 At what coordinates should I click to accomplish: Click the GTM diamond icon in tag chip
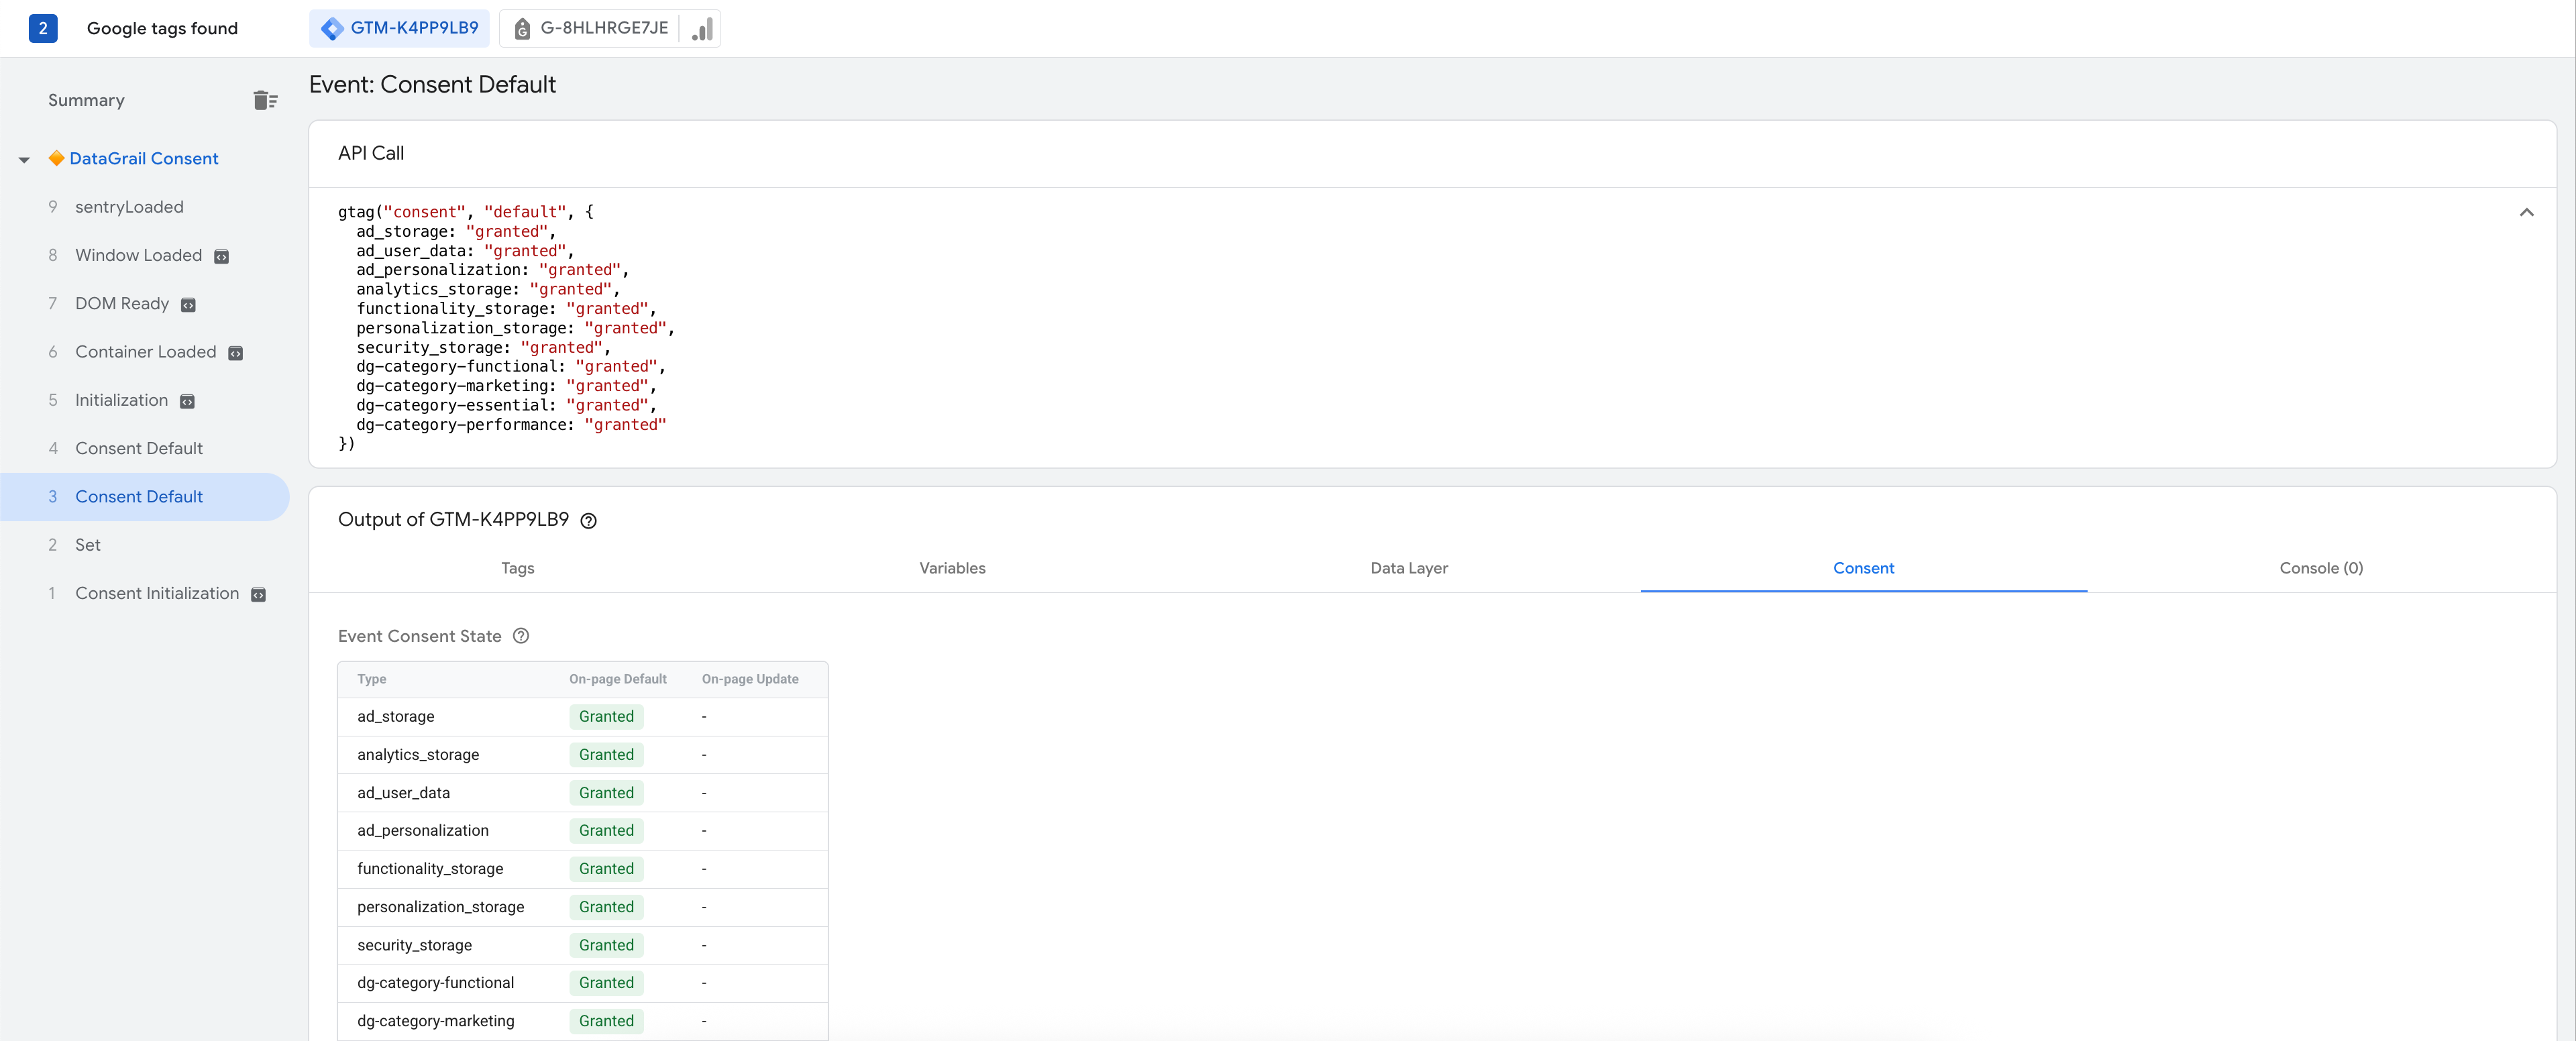click(x=332, y=29)
